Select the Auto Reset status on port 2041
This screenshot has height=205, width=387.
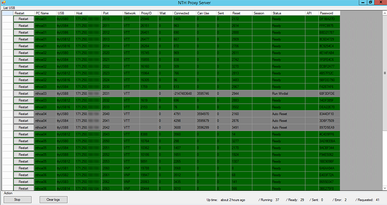tap(288, 121)
